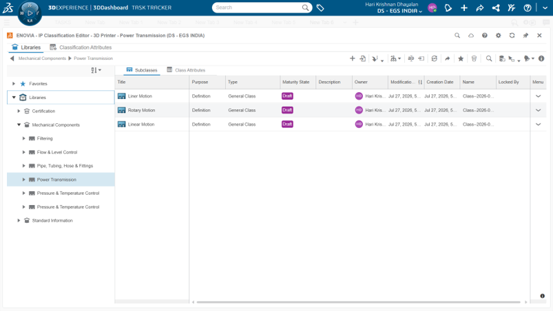Open the information panel icon
This screenshot has width=553, height=311.
[x=541, y=58]
